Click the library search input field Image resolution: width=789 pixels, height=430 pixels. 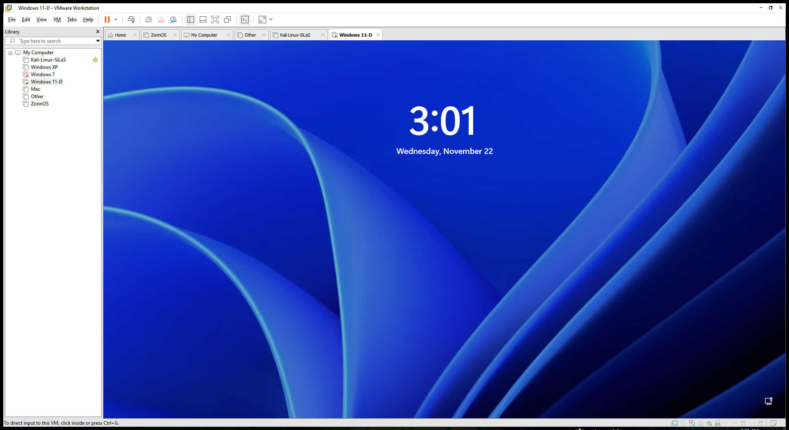tap(53, 41)
